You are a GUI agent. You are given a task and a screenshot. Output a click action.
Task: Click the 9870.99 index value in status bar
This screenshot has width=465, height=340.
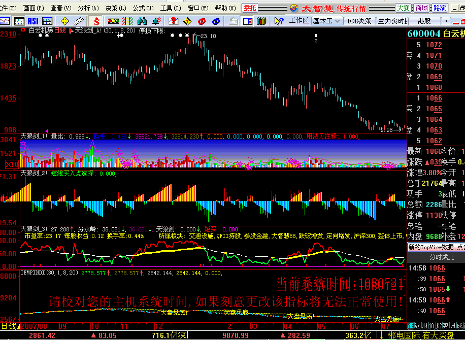pos(236,335)
